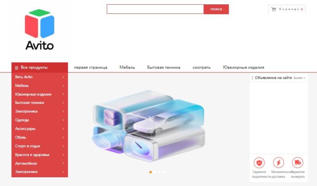This screenshot has height=186, width=317.
Task: Open the Бытовая техника top menu item
Action: tap(164, 67)
